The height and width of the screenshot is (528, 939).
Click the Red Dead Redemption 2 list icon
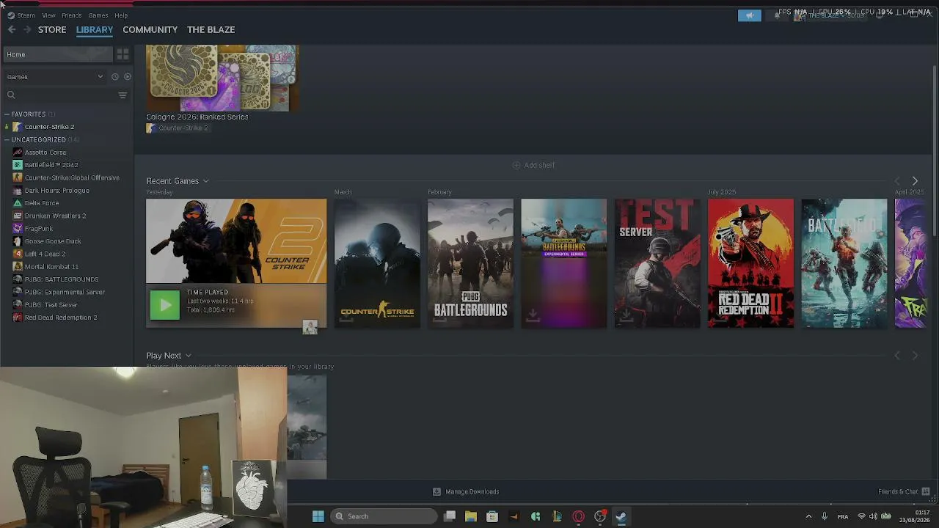18,318
